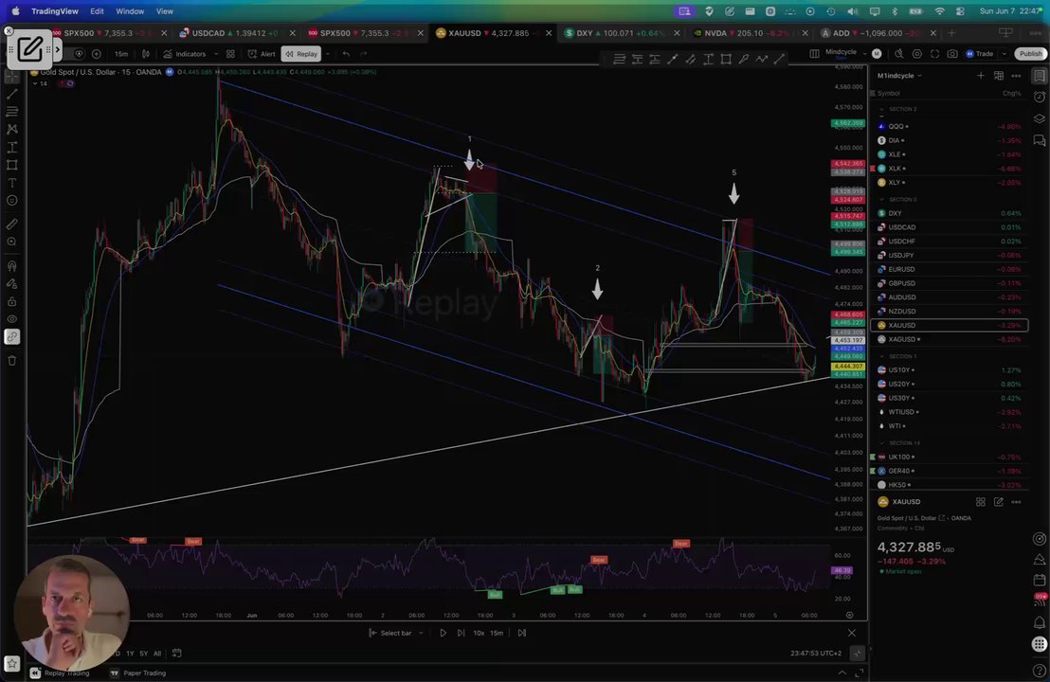Select EURUSD in the watchlist
This screenshot has width=1050, height=682.
point(949,269)
